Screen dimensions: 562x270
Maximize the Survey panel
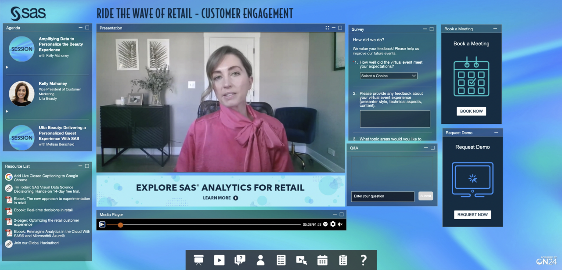pos(432,29)
